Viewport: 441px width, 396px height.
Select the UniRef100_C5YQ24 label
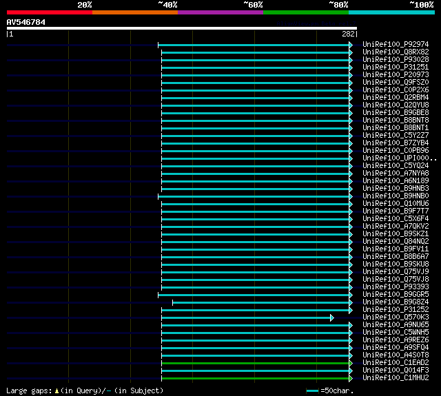click(396, 166)
